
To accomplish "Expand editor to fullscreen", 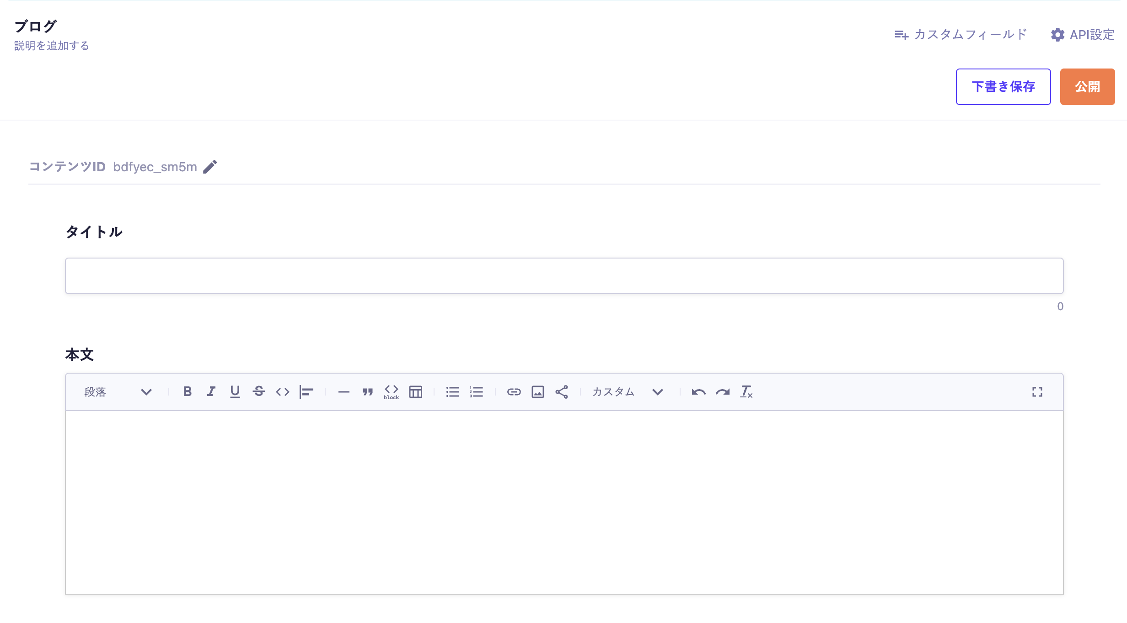I will coord(1037,391).
